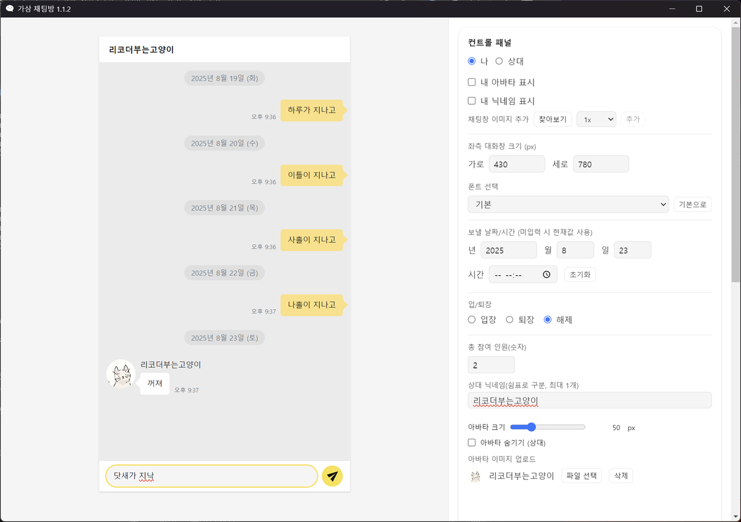Image resolution: width=741 pixels, height=522 pixels.
Task: Click the 총 참여 인원 number field
Action: (x=491, y=365)
